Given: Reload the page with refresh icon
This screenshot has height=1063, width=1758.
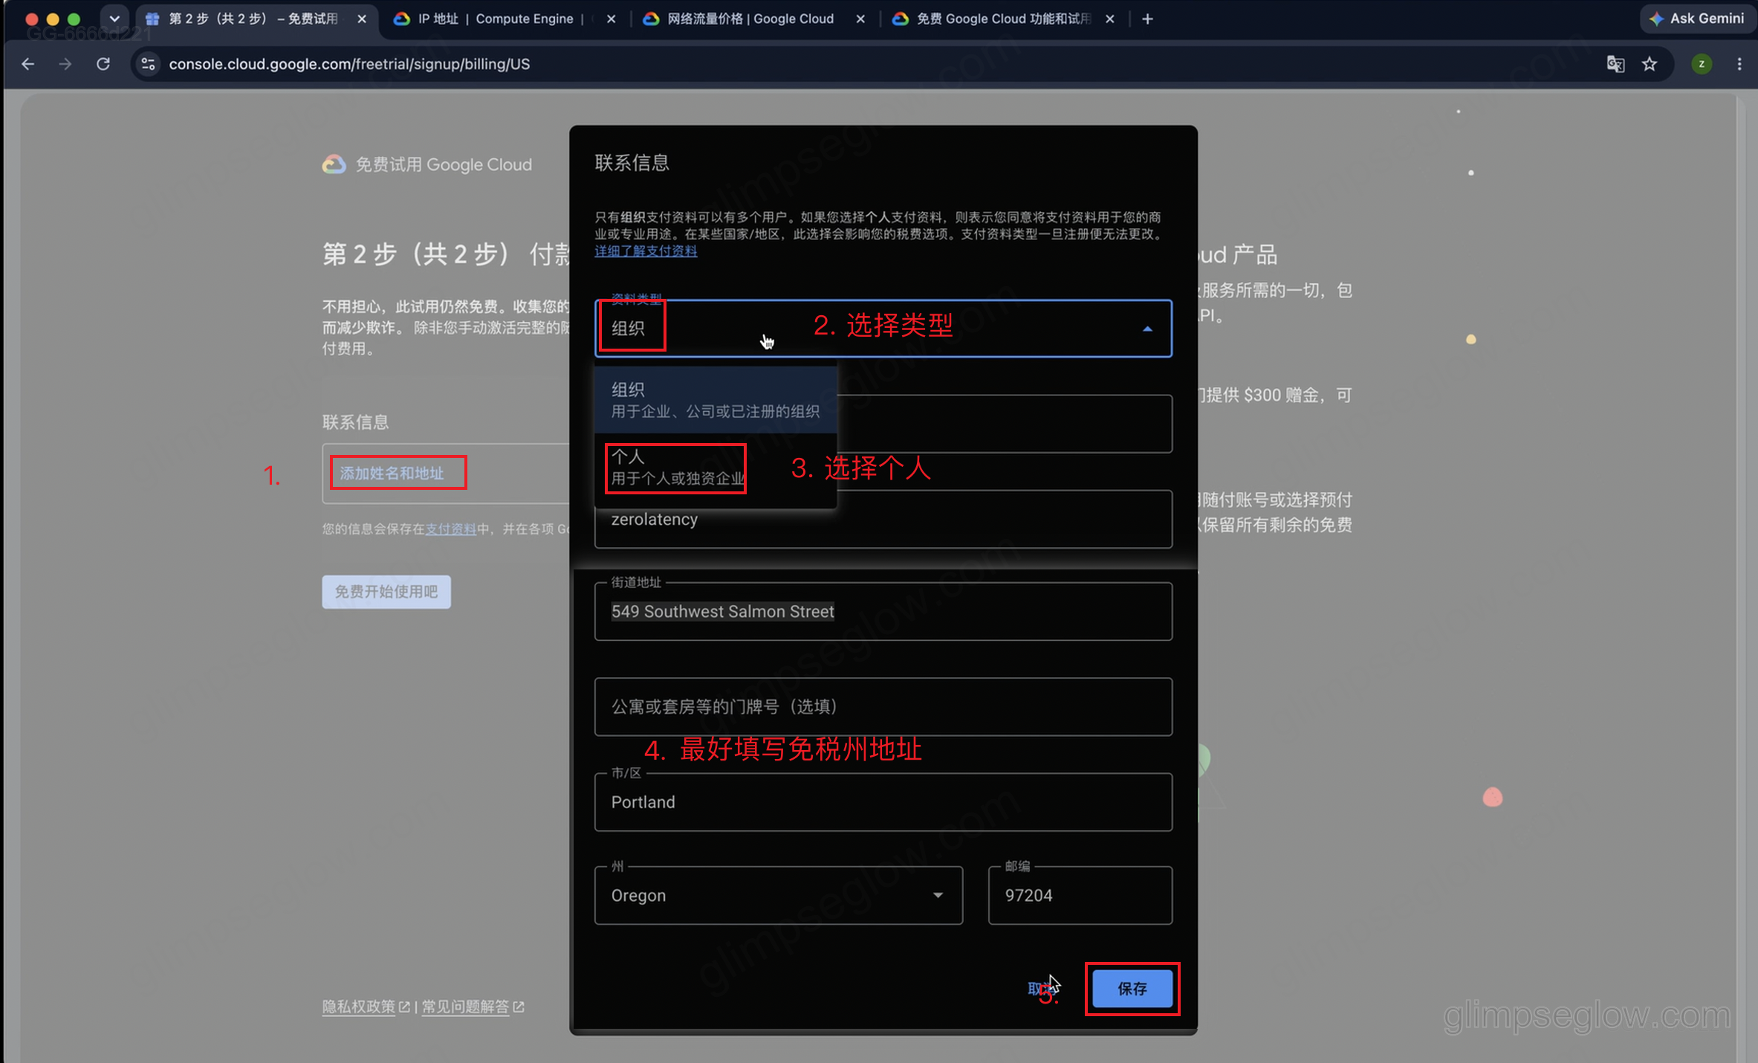Looking at the screenshot, I should pyautogui.click(x=103, y=64).
